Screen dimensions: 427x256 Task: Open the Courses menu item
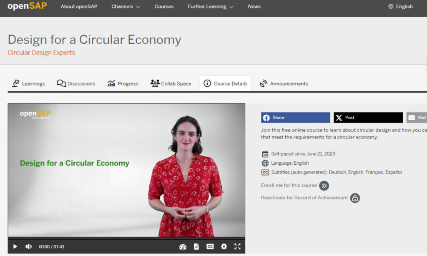(164, 7)
